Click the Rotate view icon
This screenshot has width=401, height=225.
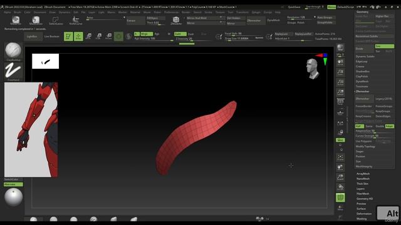(x=340, y=187)
